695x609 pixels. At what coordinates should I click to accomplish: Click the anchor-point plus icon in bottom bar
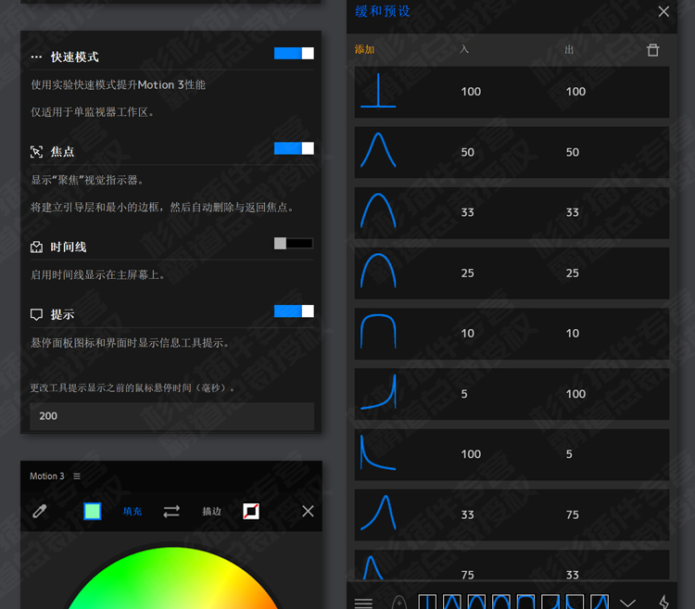[398, 603]
